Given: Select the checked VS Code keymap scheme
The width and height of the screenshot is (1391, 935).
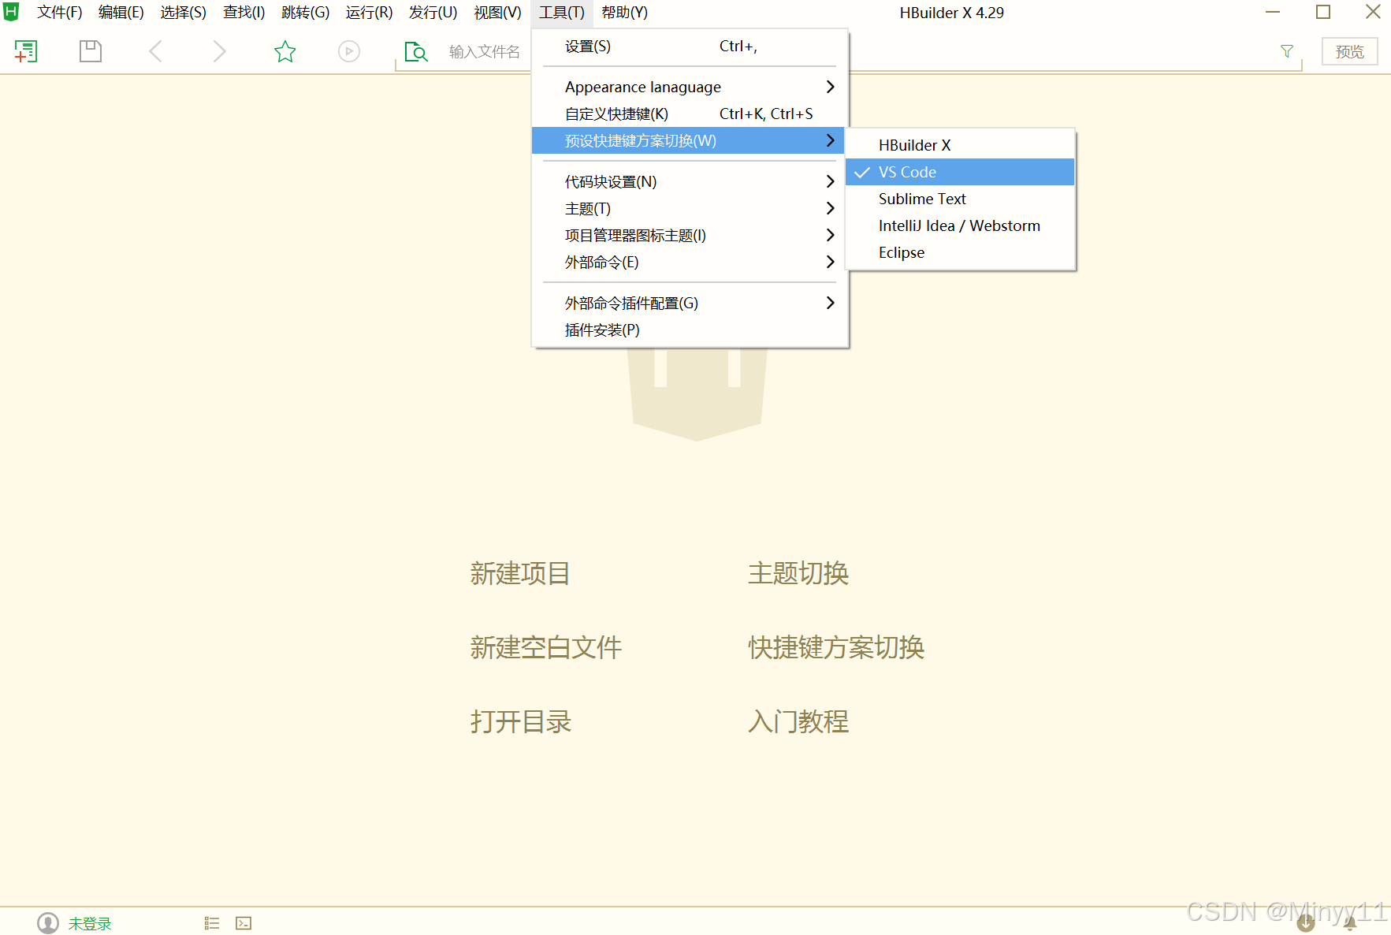Looking at the screenshot, I should click(960, 172).
